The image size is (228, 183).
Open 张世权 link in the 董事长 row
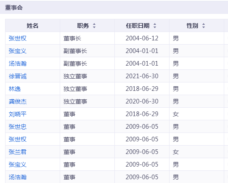tap(18, 38)
